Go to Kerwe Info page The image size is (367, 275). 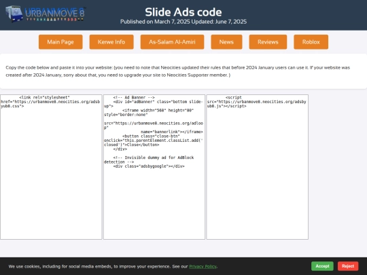(111, 42)
